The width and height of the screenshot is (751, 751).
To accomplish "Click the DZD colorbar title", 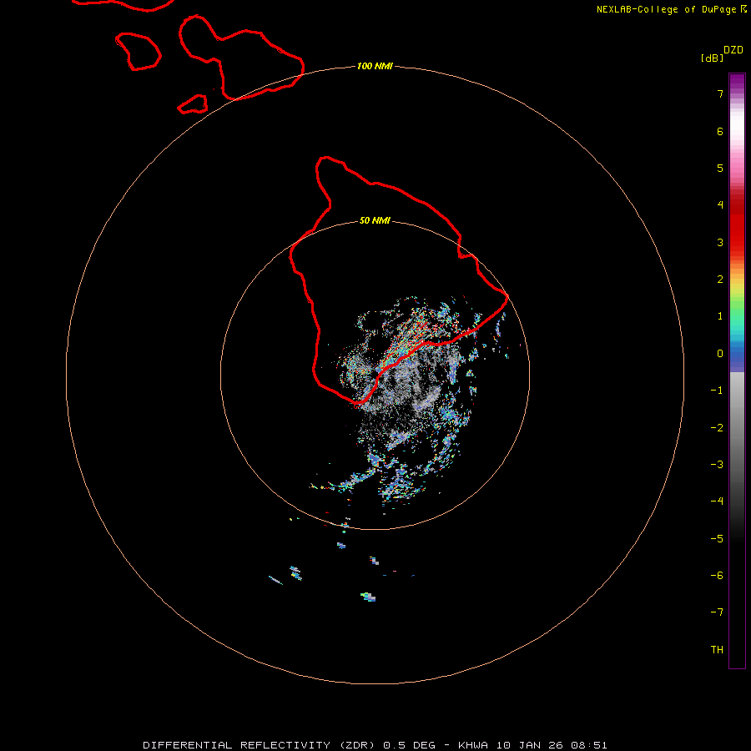I will [x=733, y=50].
